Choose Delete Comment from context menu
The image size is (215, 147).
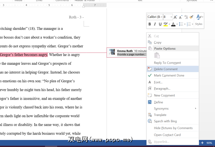point(166,69)
